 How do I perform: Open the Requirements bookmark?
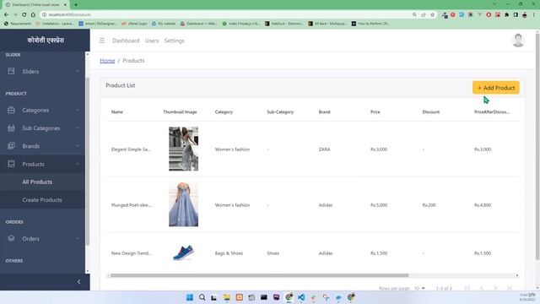(x=18, y=24)
